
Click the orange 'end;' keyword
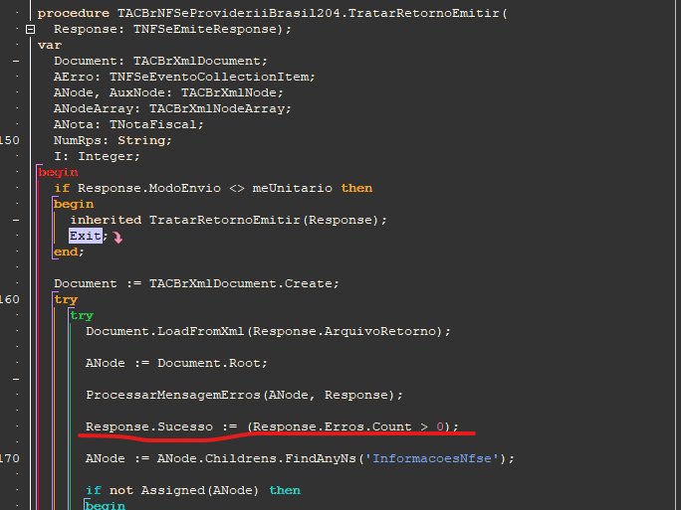click(69, 252)
